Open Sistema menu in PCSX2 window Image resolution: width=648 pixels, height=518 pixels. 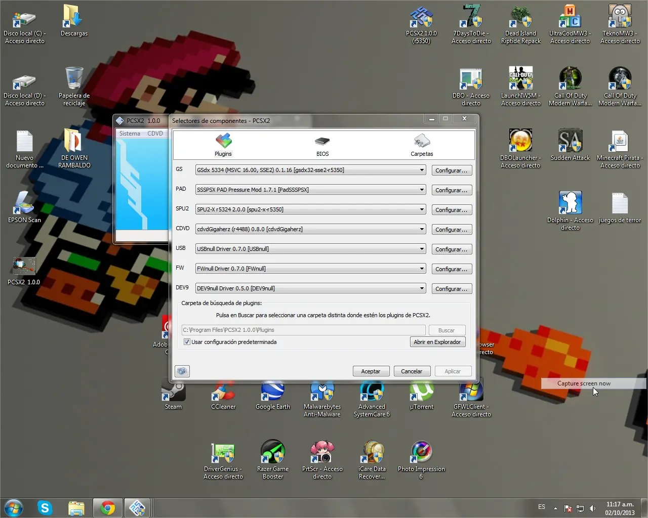(x=130, y=134)
